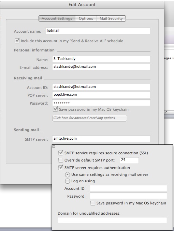
Task: Click the Receiving mail Account ID field
Action: (x=101, y=87)
